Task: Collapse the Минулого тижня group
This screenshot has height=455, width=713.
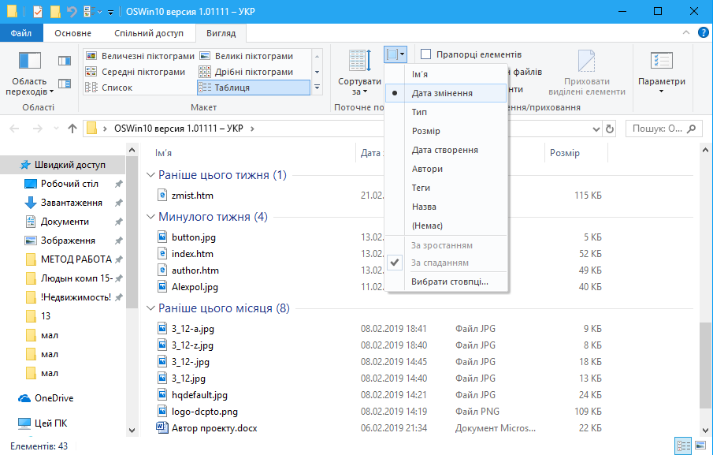Action: [150, 217]
